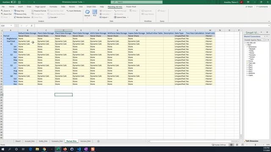Image resolution: width=271 pixels, height=152 pixels.
Task: Click the Display Settings button
Action: 219,145
